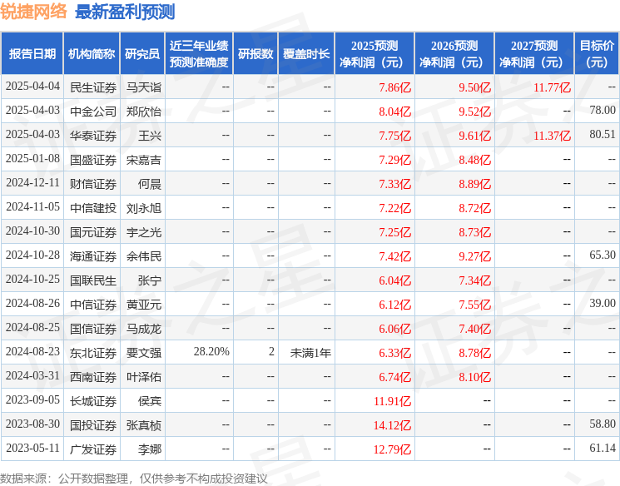Click analyst name 郑欣怡
The height and width of the screenshot is (486, 620).
click(x=143, y=112)
